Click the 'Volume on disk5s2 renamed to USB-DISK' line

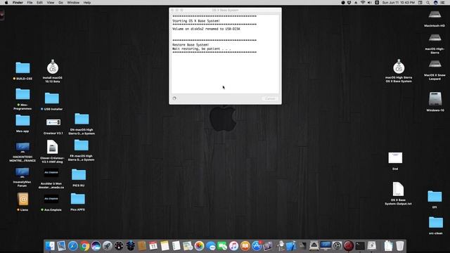206,29
